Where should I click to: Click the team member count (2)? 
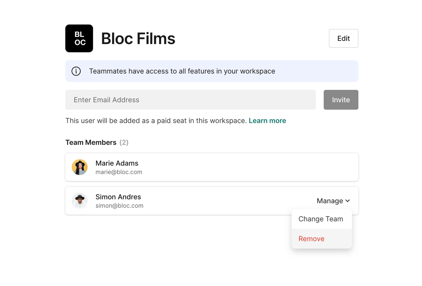(124, 142)
